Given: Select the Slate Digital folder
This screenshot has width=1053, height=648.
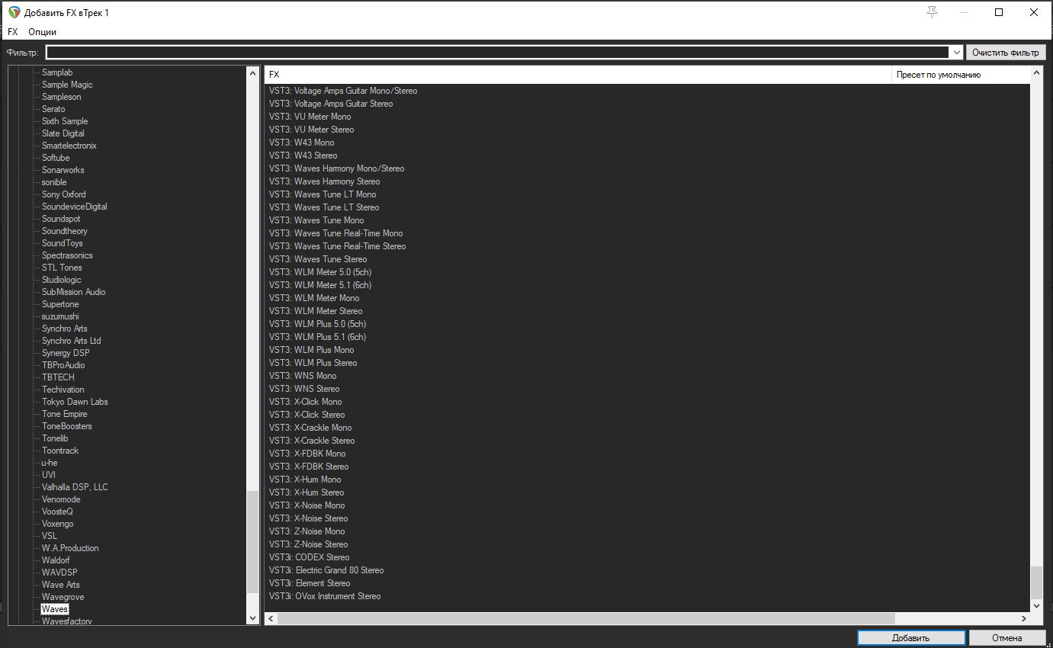Looking at the screenshot, I should (x=63, y=133).
